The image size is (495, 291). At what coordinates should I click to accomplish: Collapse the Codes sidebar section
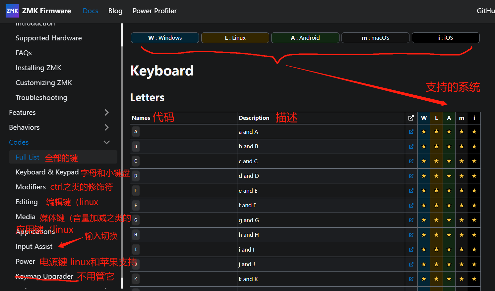pyautogui.click(x=106, y=142)
